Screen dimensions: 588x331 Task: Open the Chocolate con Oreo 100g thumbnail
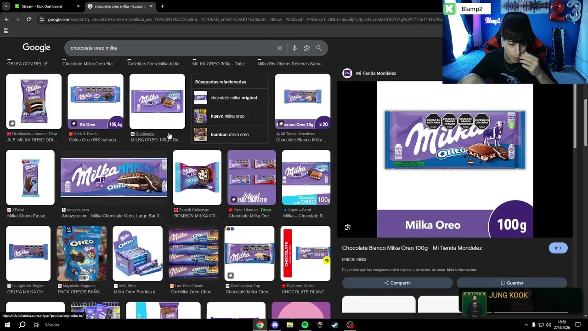(306, 177)
